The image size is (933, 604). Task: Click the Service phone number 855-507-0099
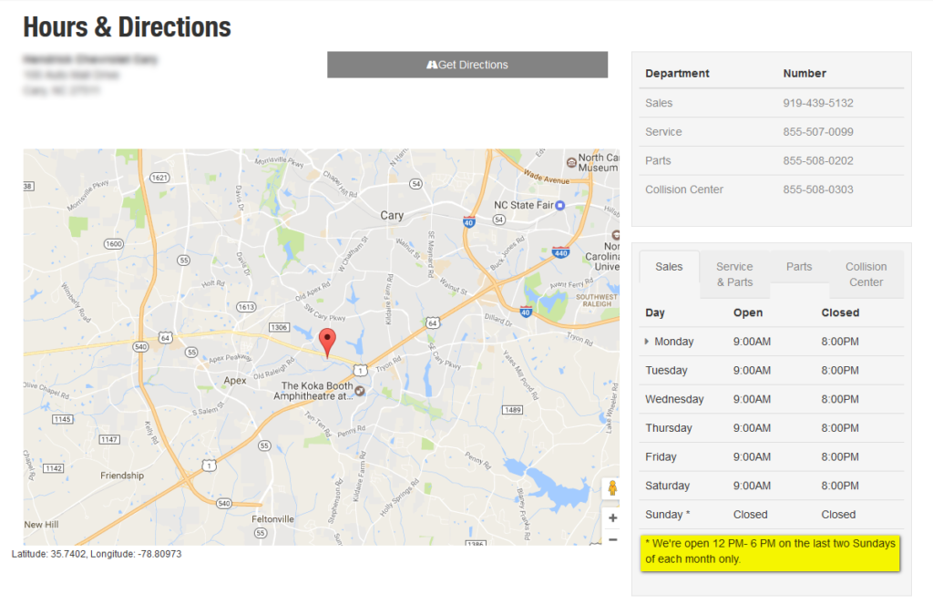(x=817, y=132)
